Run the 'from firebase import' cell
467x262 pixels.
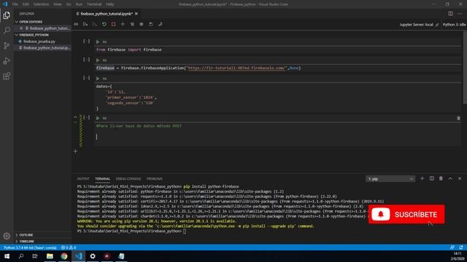(97, 42)
